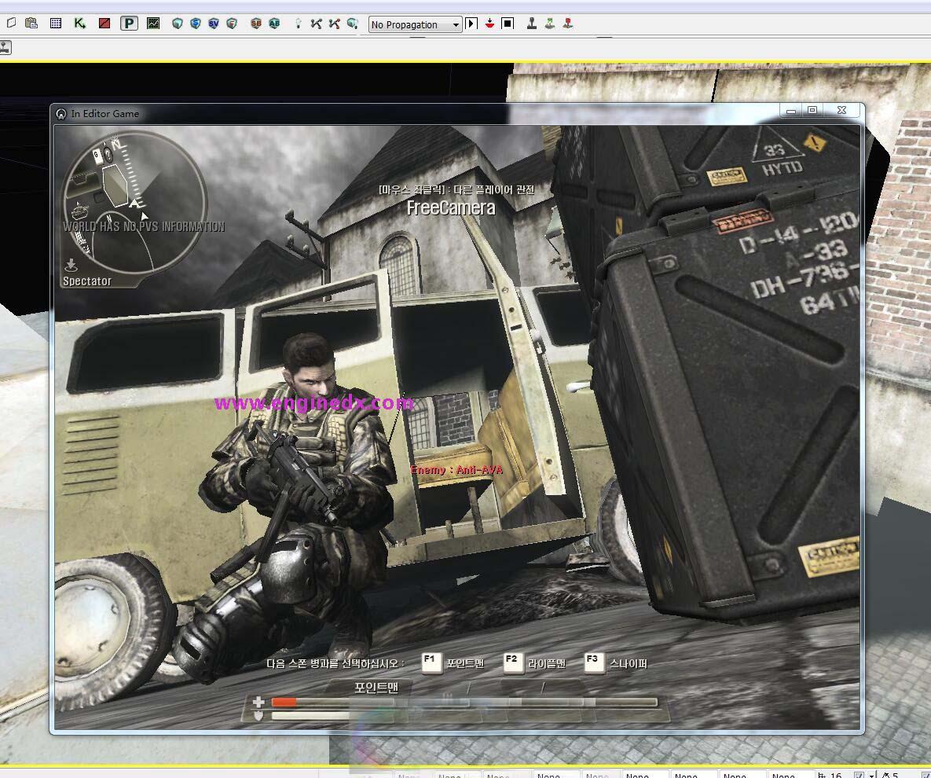Click the white armor bar under health
This screenshot has height=778, width=931.
310,716
